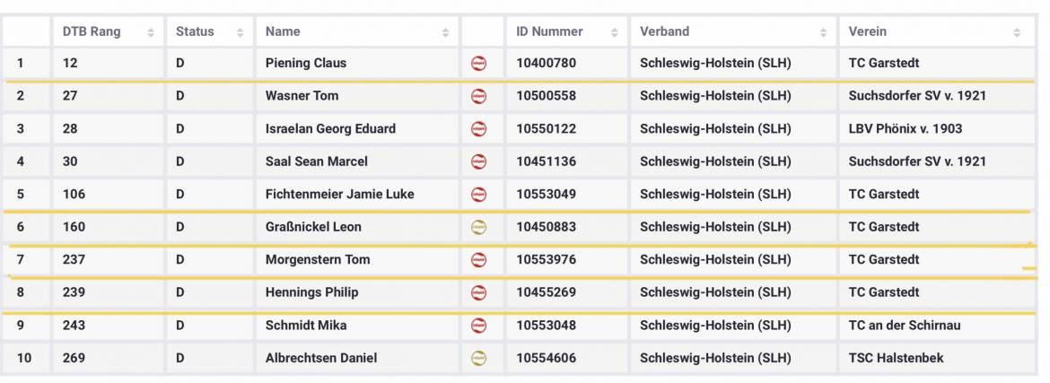Click the LBV Phönix v. 1903 club cell

[905, 128]
